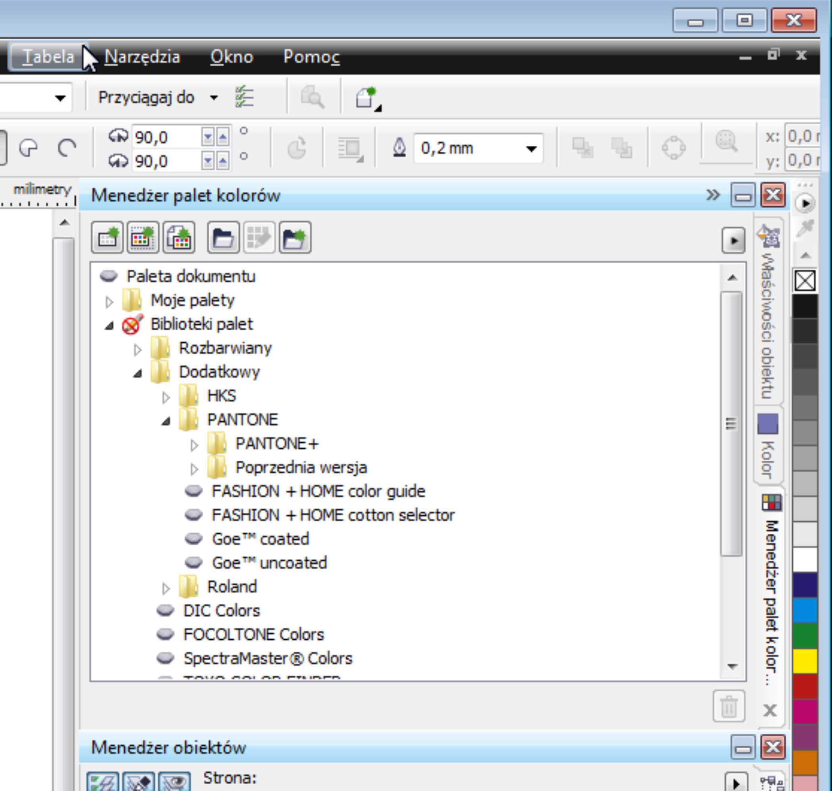Screen dimensions: 832x791
Task: Open the options checklist icon in toolbar
Action: (x=244, y=97)
